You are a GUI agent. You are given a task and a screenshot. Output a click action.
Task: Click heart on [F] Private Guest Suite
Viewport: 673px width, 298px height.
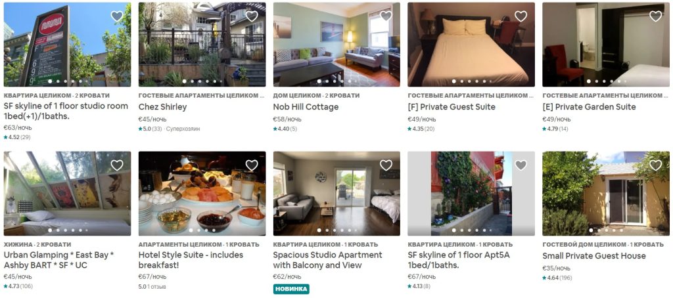tap(521, 16)
